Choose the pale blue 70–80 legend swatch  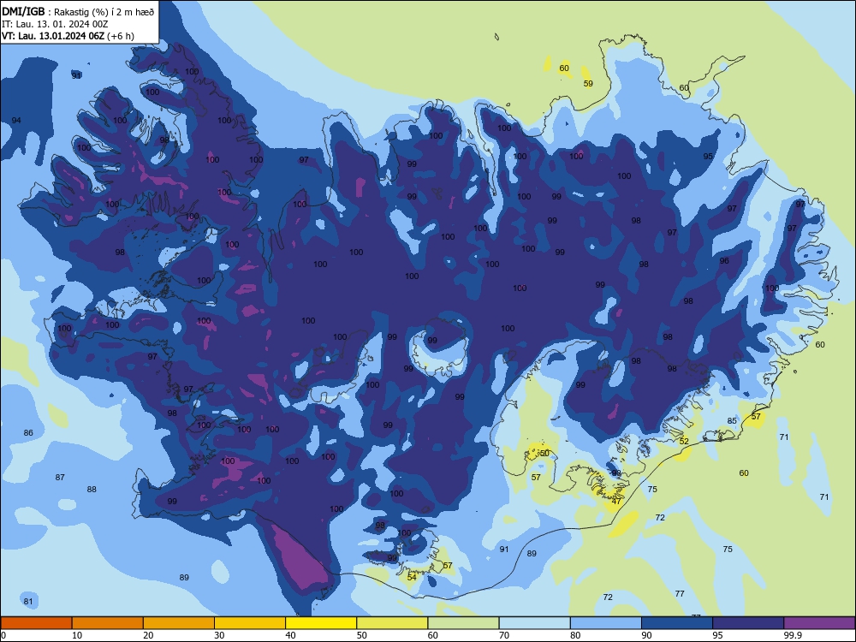(534, 623)
